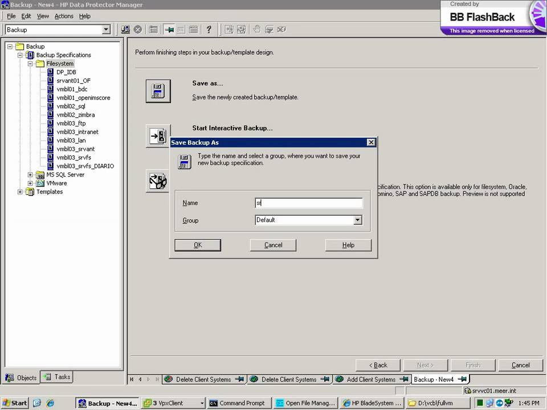Open Command Prompt from taskbar
547x410 pixels.
point(239,403)
